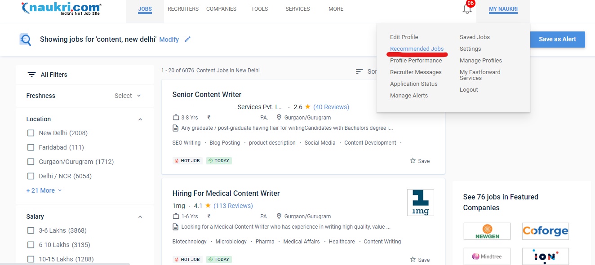This screenshot has width=595, height=265.
Task: Collapse the Salary filter section
Action: 140,217
